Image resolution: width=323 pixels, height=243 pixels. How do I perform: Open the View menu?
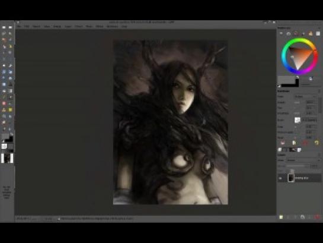[47, 26]
